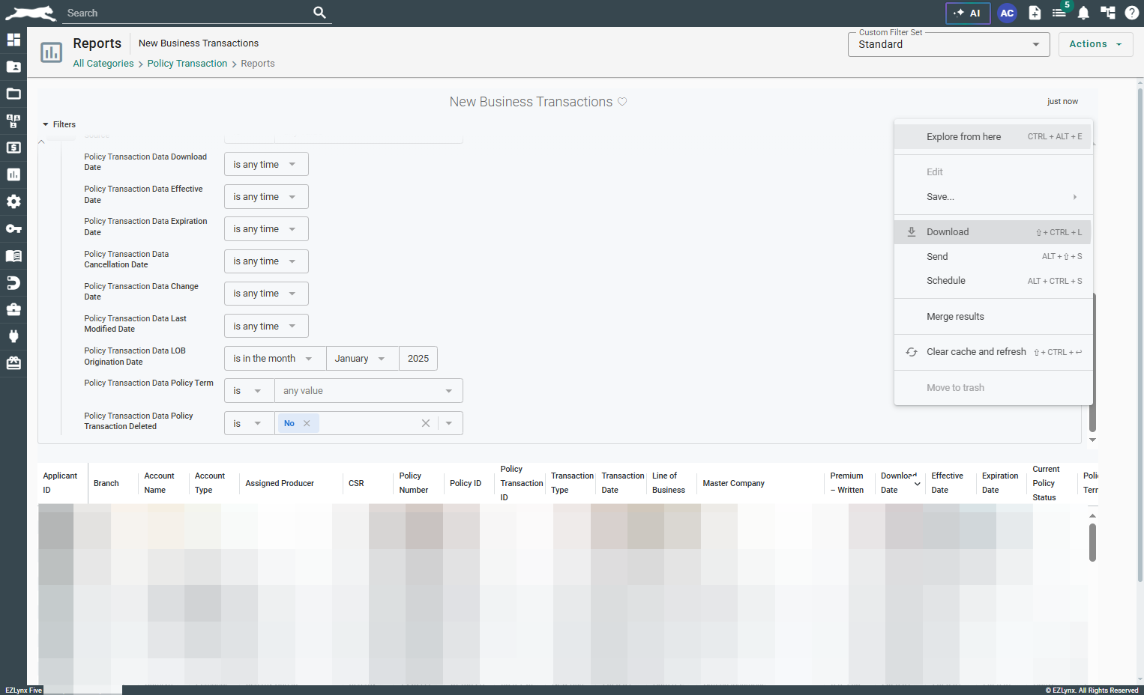This screenshot has height=695, width=1144.
Task: Open Expiration Date is any time dropdown
Action: (x=266, y=228)
